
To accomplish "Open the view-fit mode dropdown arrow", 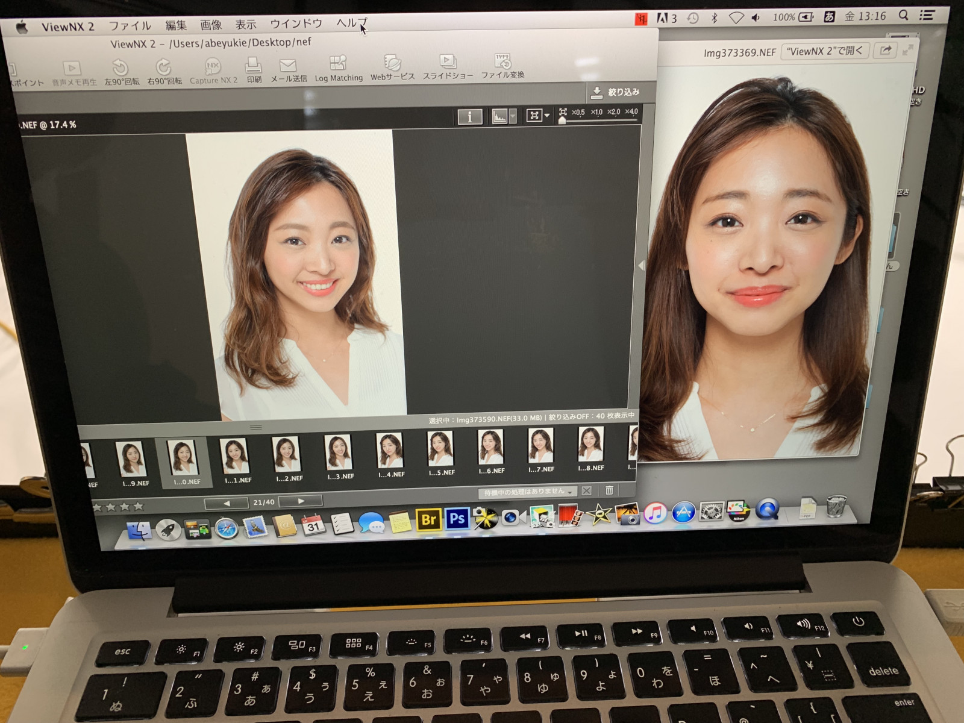I will (x=547, y=115).
